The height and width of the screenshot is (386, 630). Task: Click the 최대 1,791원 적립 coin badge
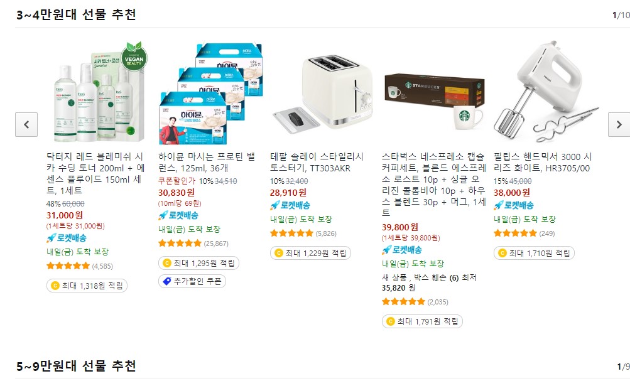(422, 321)
